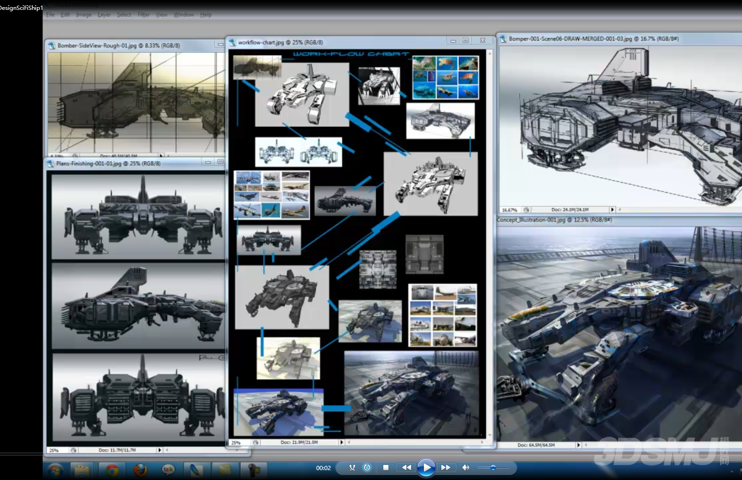The width and height of the screenshot is (742, 480).
Task: Click vertical scrollbar of workflow-chart window
Action: click(x=489, y=244)
